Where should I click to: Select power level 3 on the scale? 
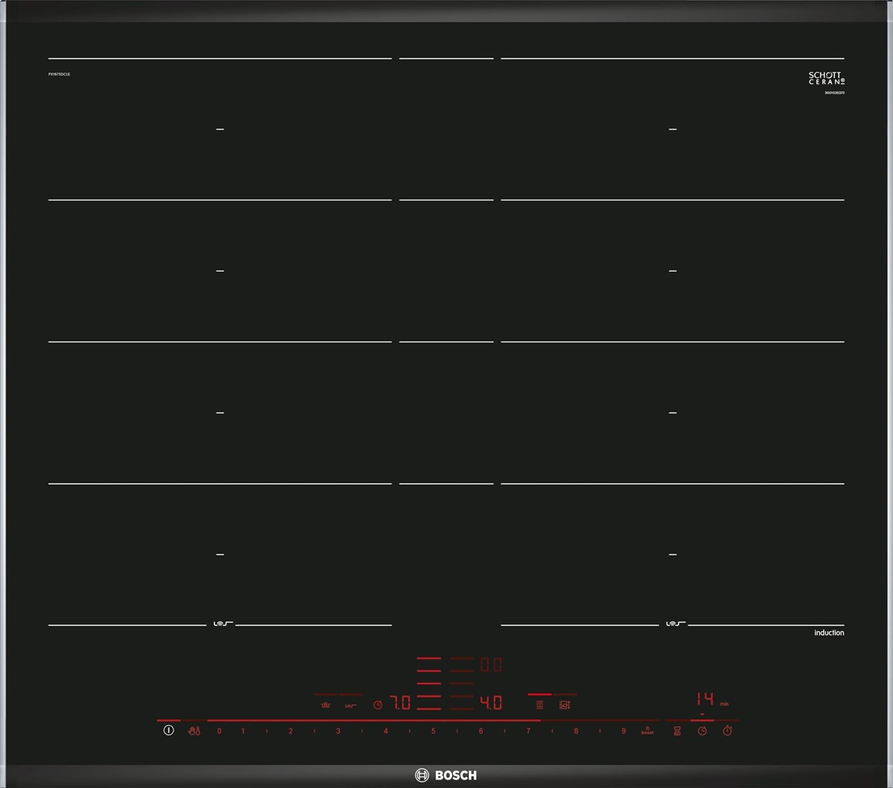click(338, 731)
